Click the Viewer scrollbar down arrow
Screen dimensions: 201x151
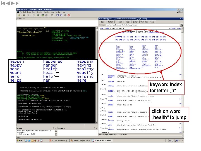click(x=182, y=132)
